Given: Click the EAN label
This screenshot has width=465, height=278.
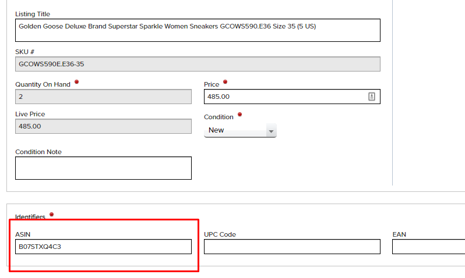Looking at the screenshot, I should tap(399, 234).
